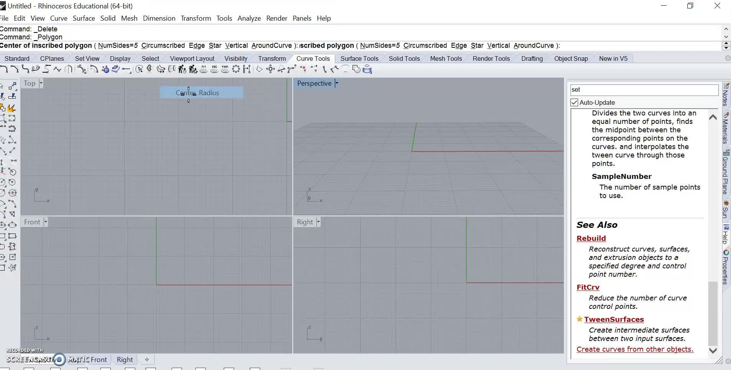
Task: Click the DEG change degree icon
Action: coord(215,69)
